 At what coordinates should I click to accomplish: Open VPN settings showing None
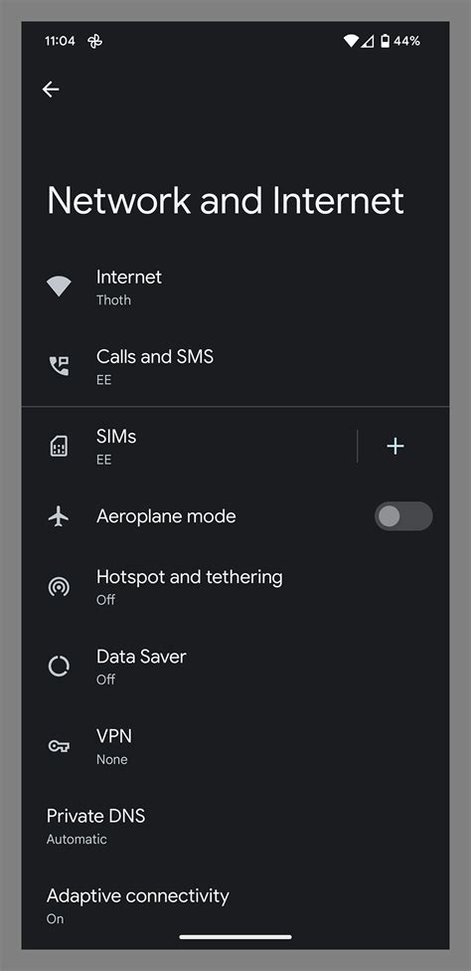click(235, 746)
